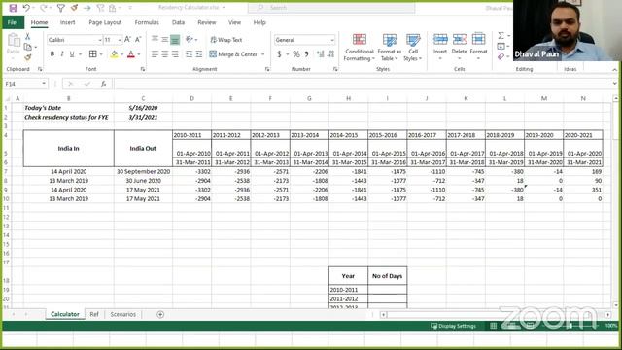Open the Ref sheet tab

[94, 314]
